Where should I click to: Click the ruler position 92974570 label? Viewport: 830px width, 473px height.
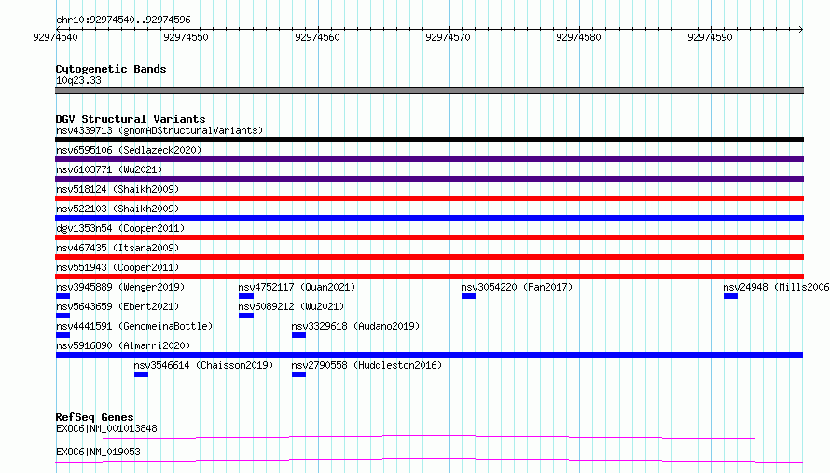point(448,37)
